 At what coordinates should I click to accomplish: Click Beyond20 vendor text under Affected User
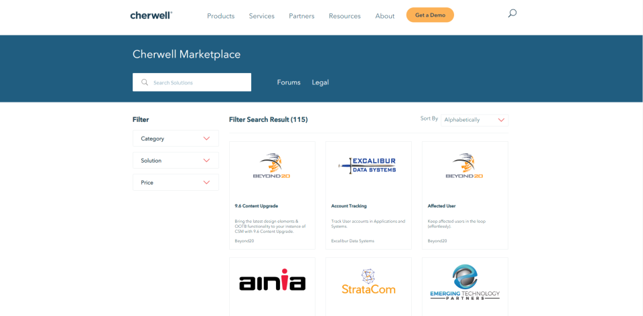click(437, 241)
